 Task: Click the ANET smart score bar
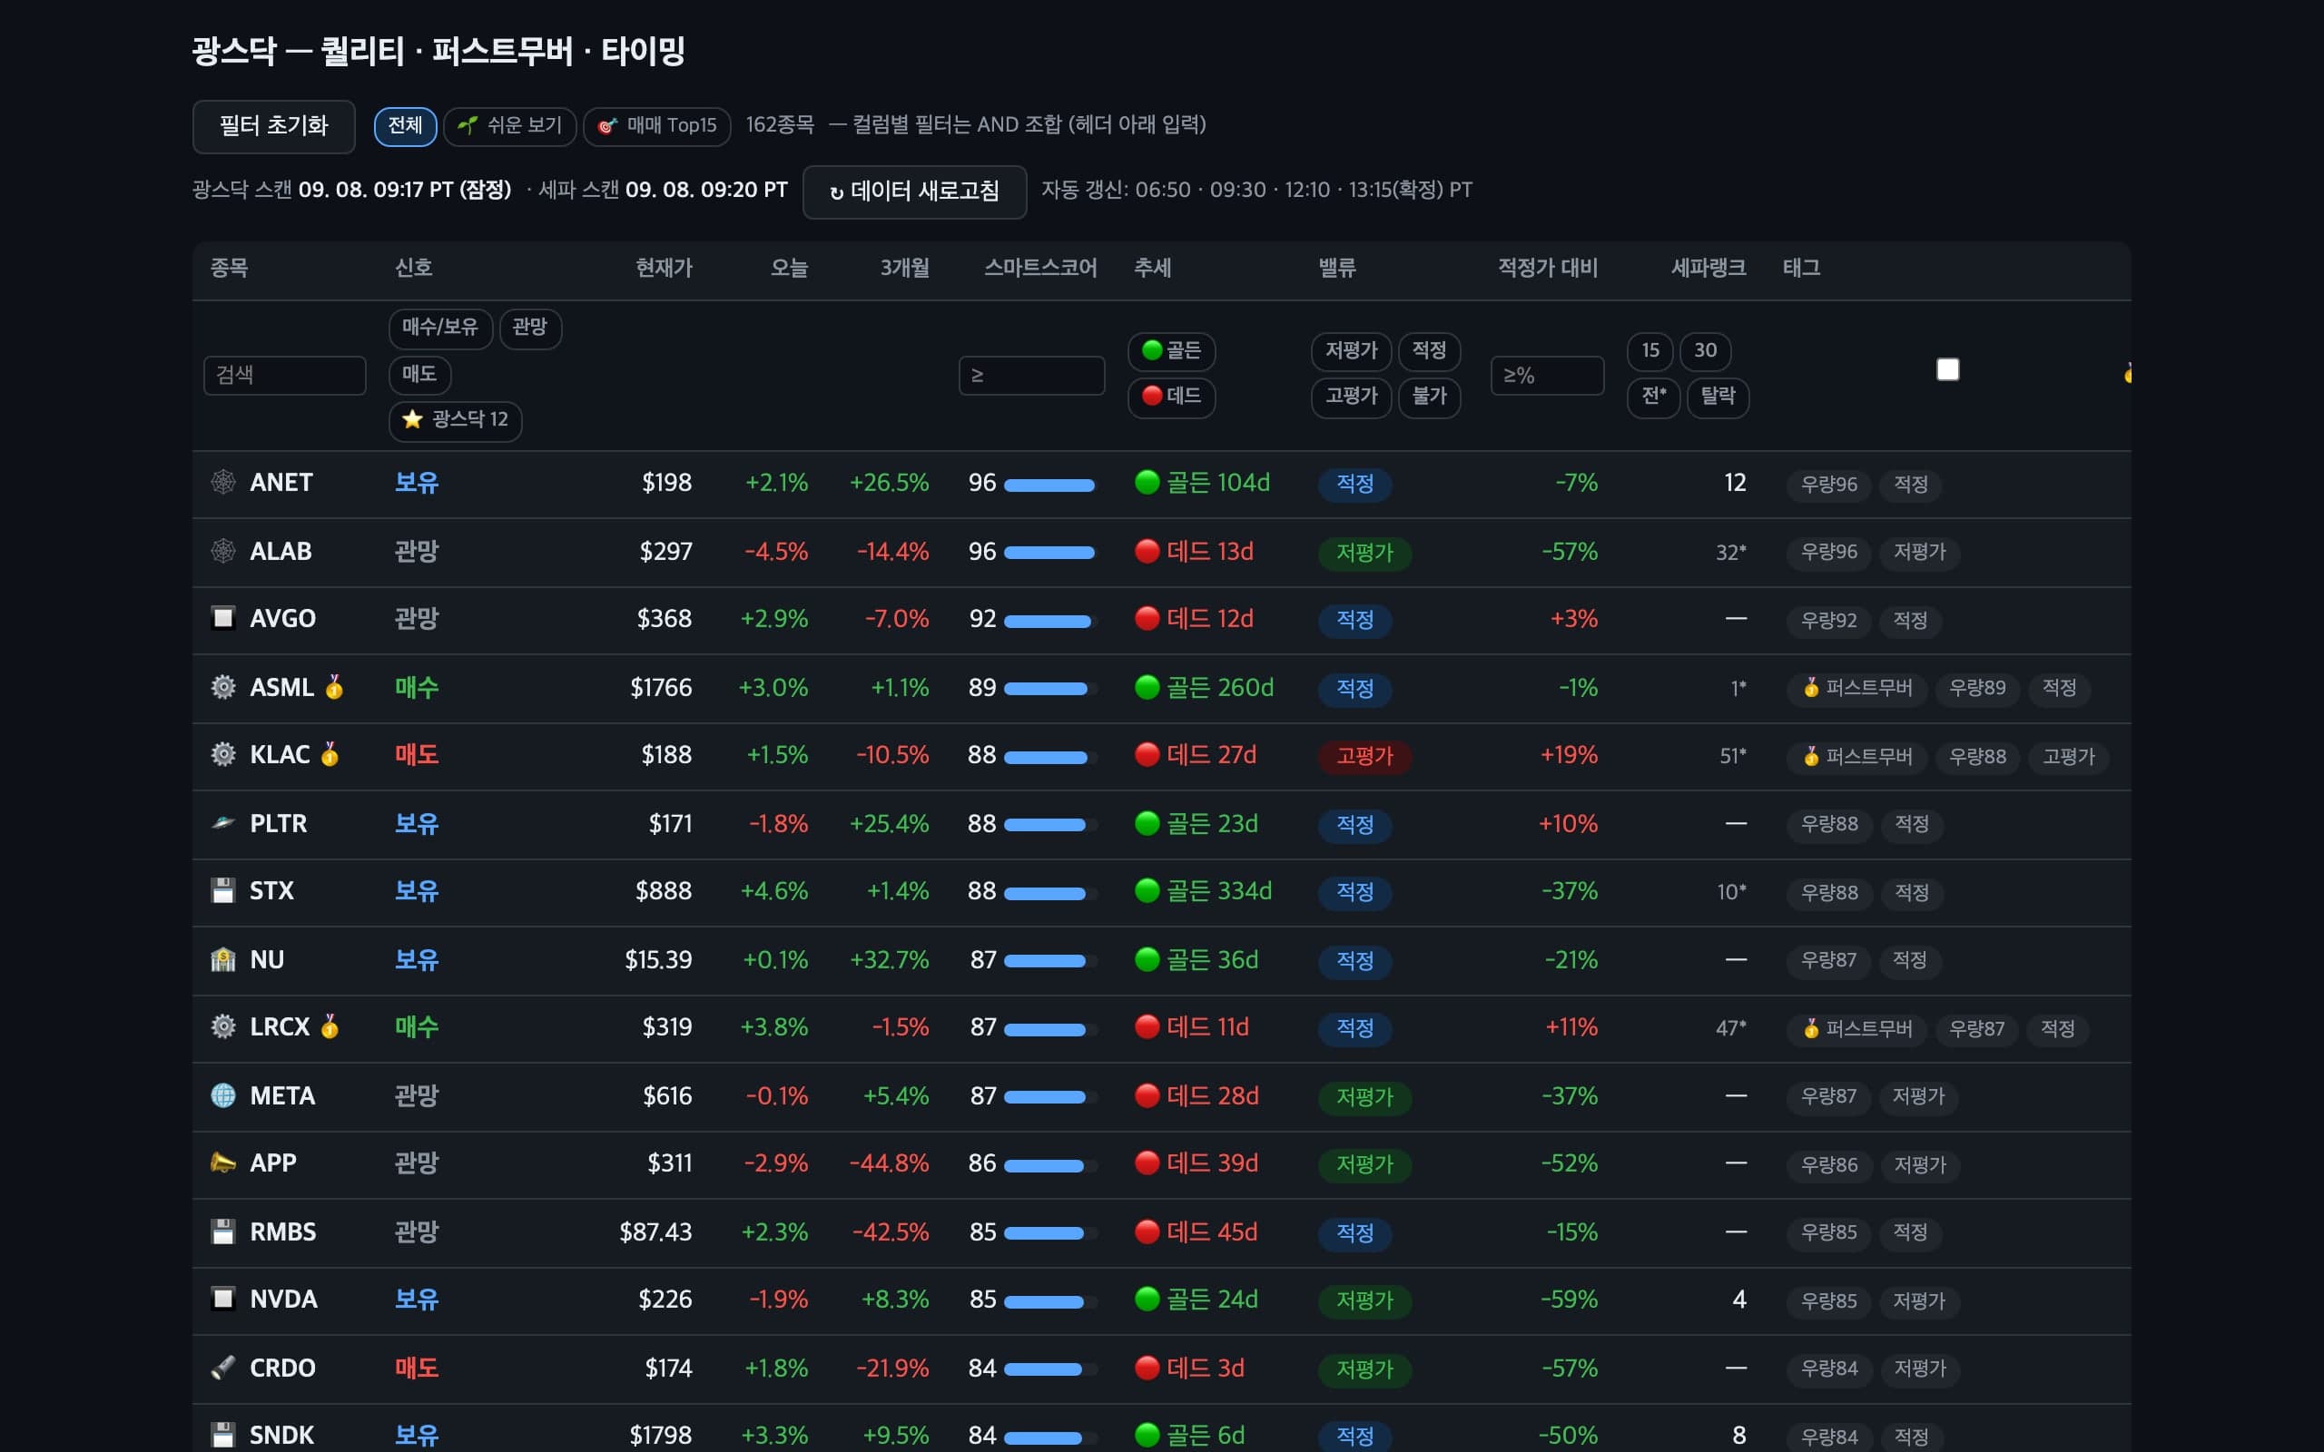click(1049, 485)
